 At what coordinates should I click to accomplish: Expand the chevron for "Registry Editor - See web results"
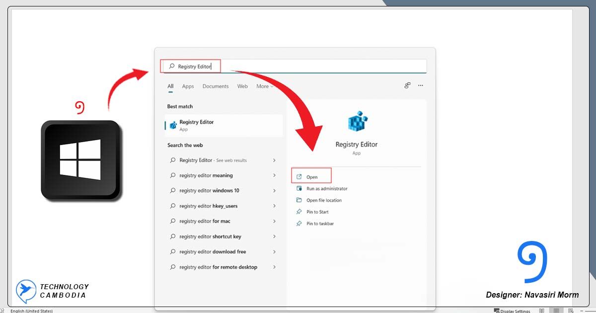274,160
